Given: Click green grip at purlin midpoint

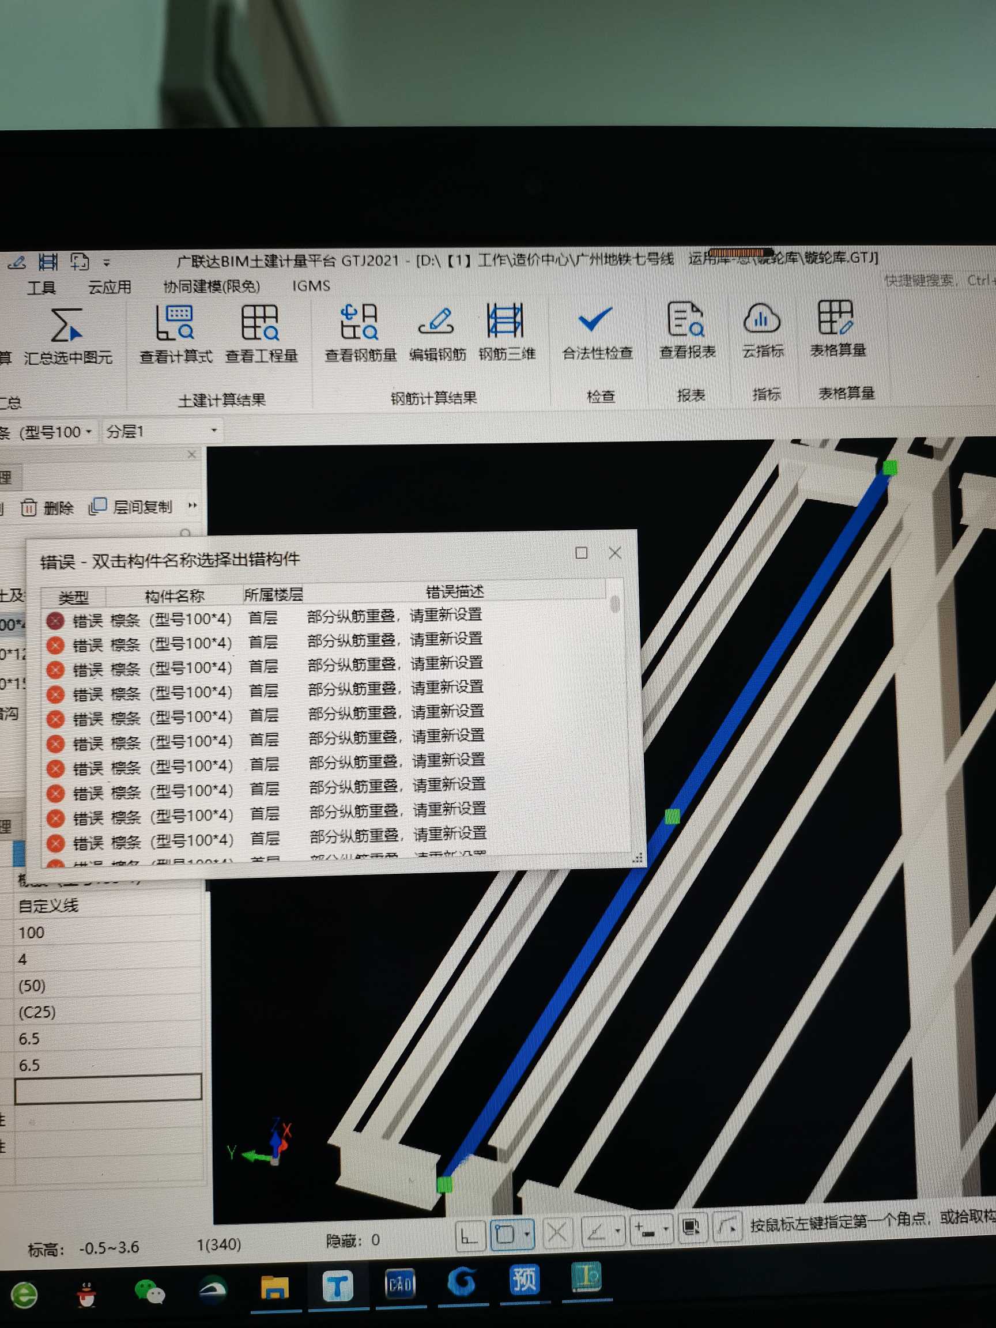Looking at the screenshot, I should point(673,817).
